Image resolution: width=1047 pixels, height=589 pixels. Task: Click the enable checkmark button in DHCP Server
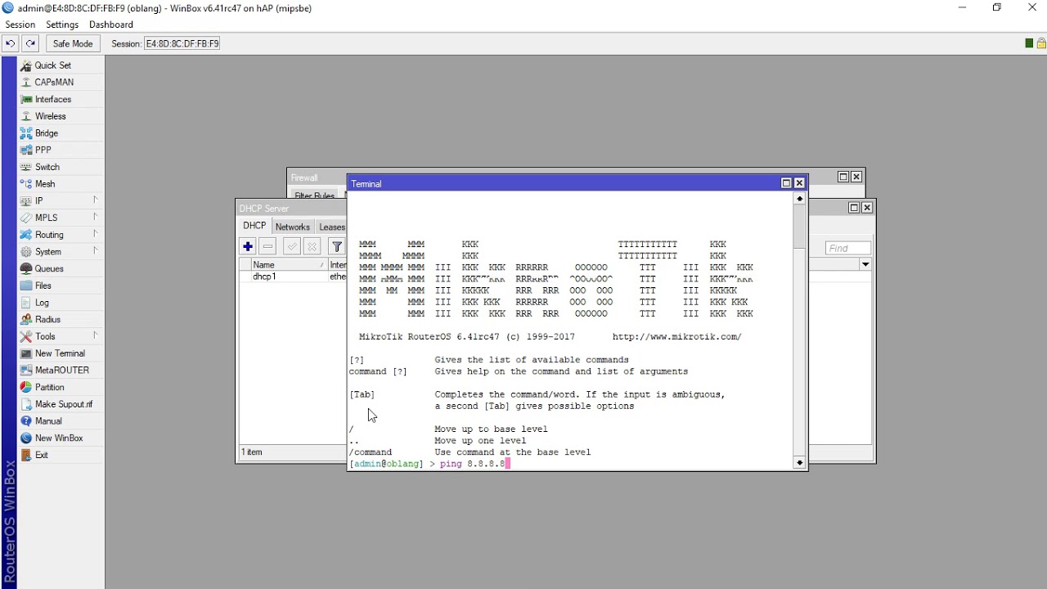click(x=292, y=246)
